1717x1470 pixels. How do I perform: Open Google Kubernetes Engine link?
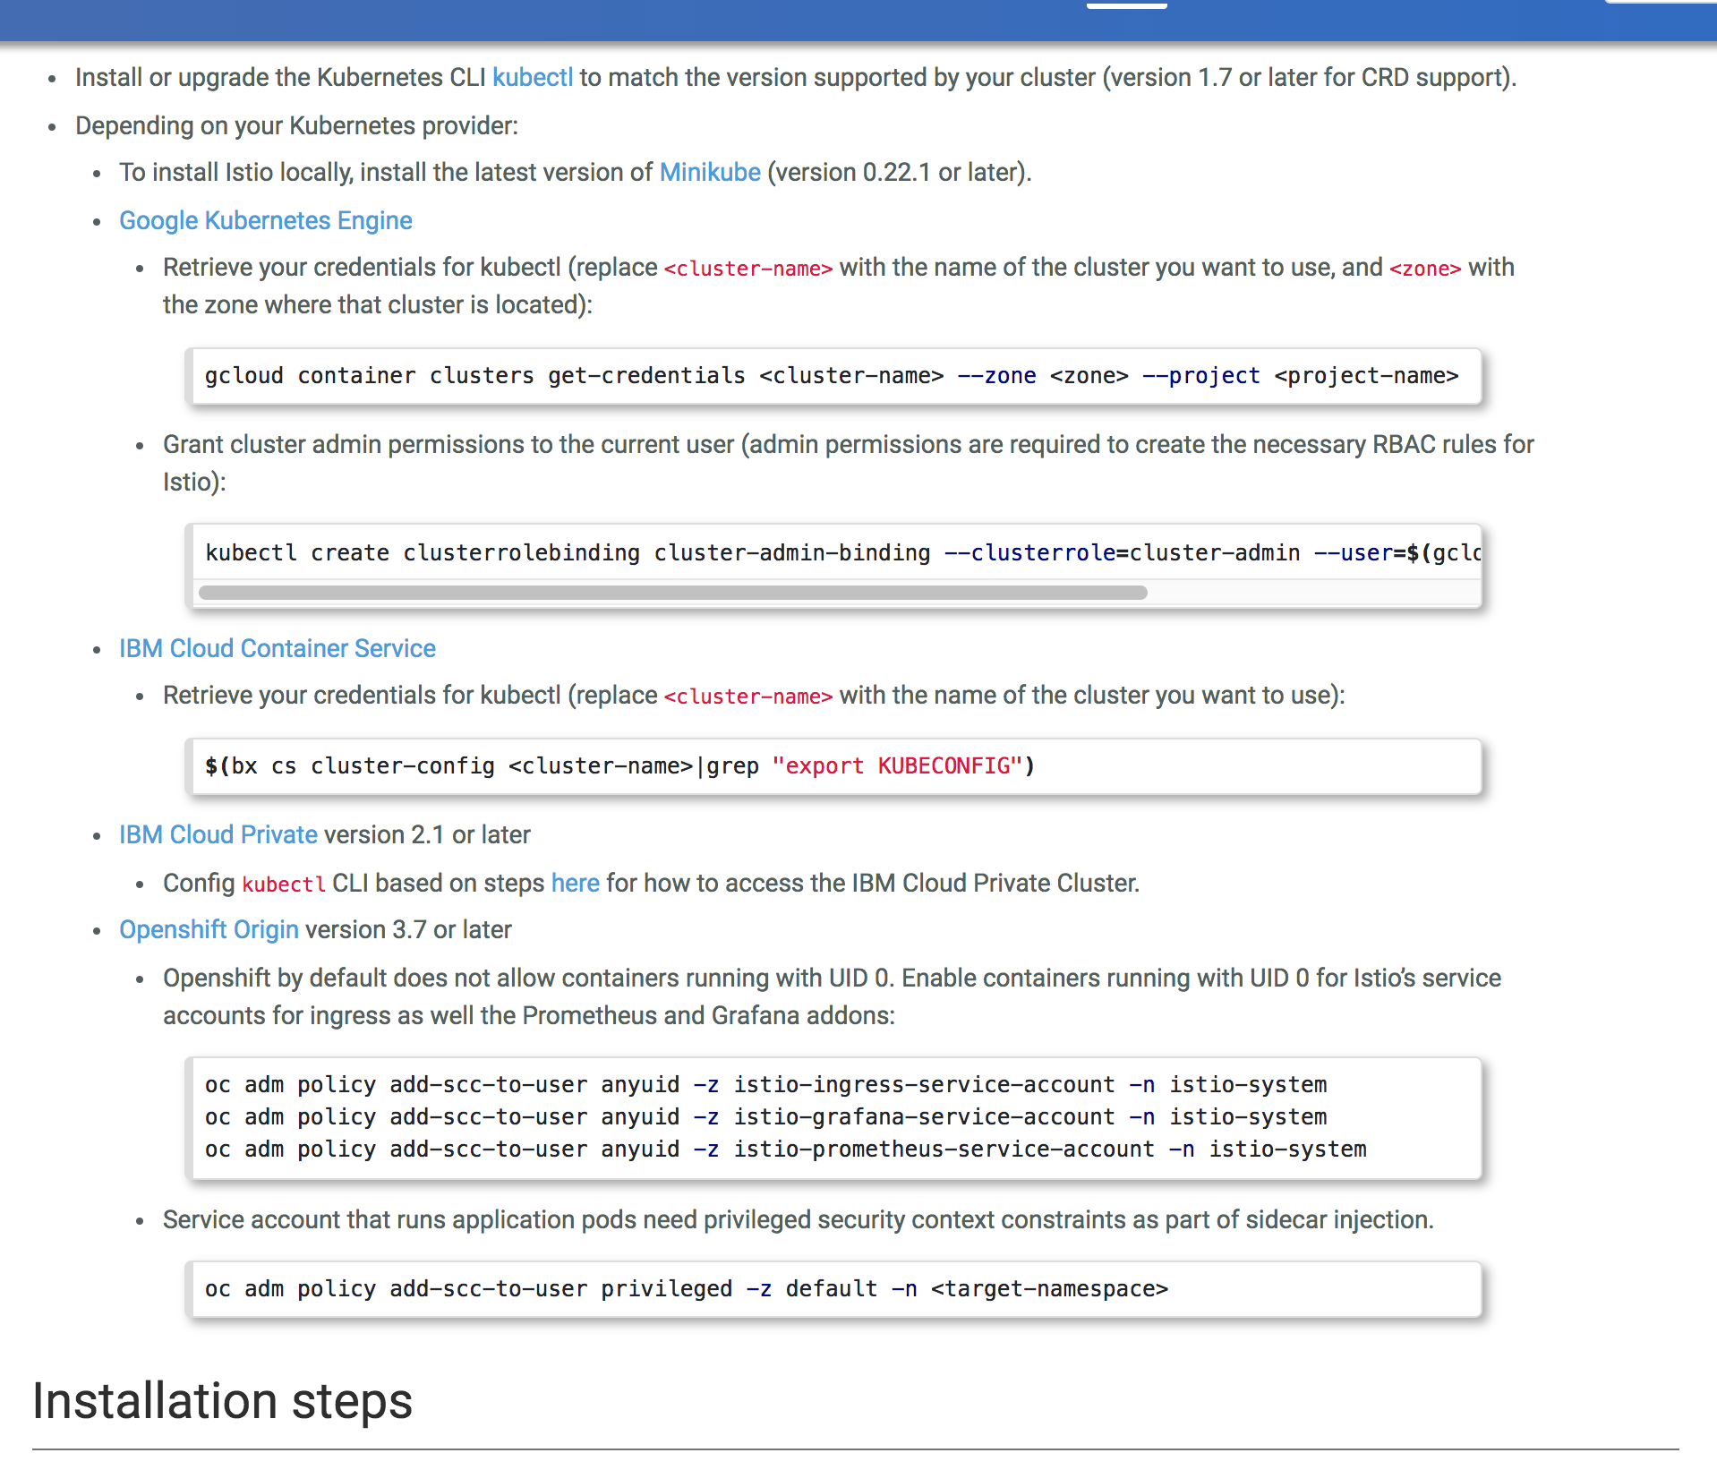click(266, 220)
